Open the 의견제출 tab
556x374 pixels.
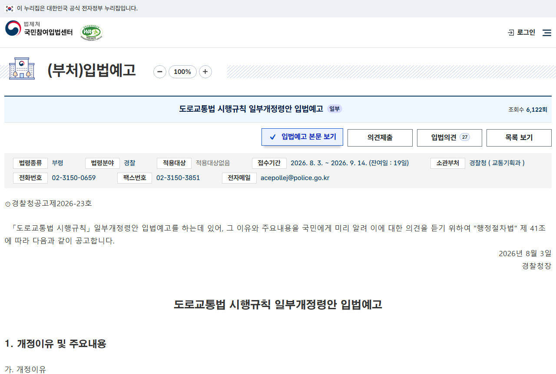[x=380, y=137]
